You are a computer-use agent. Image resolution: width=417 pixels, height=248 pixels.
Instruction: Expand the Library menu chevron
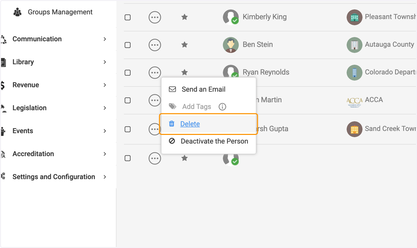coord(105,62)
